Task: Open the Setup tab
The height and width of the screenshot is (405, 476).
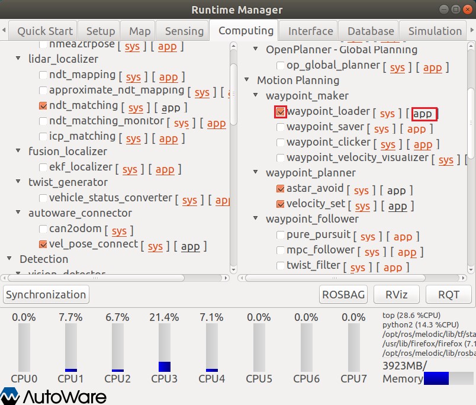Action: click(x=99, y=31)
